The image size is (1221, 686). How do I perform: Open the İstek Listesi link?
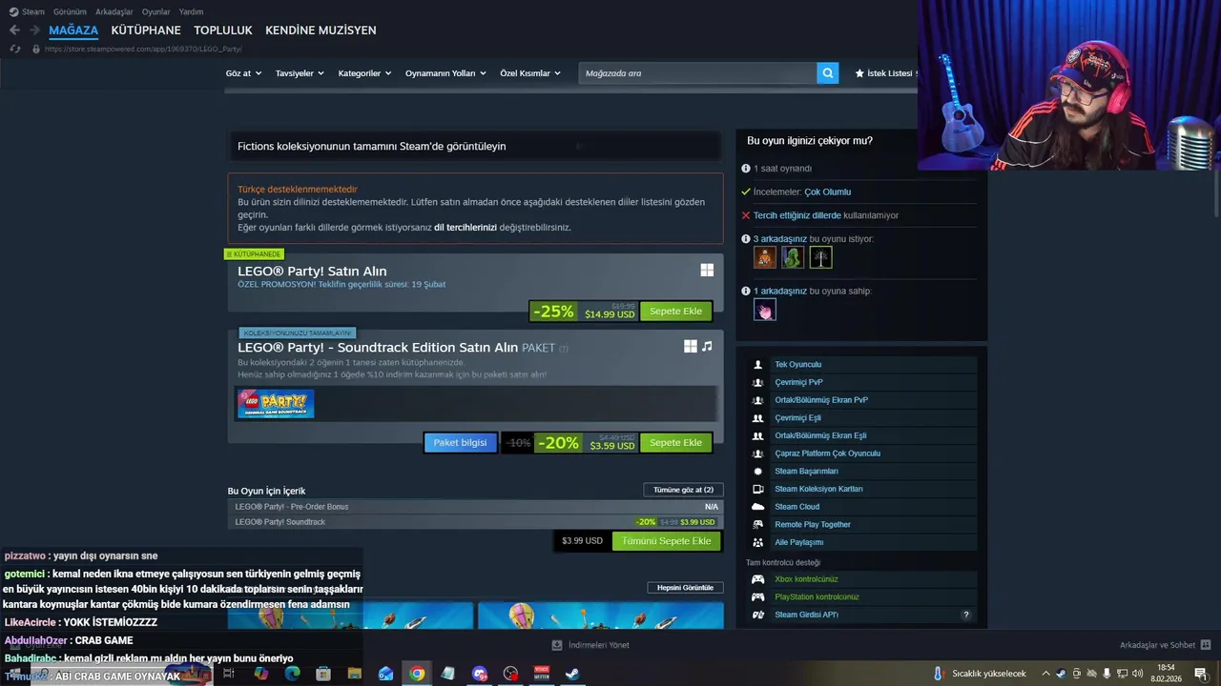tap(886, 73)
